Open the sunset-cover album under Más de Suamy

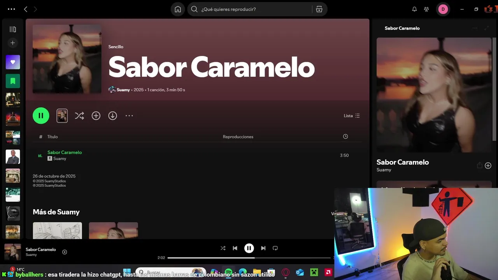tap(113, 231)
